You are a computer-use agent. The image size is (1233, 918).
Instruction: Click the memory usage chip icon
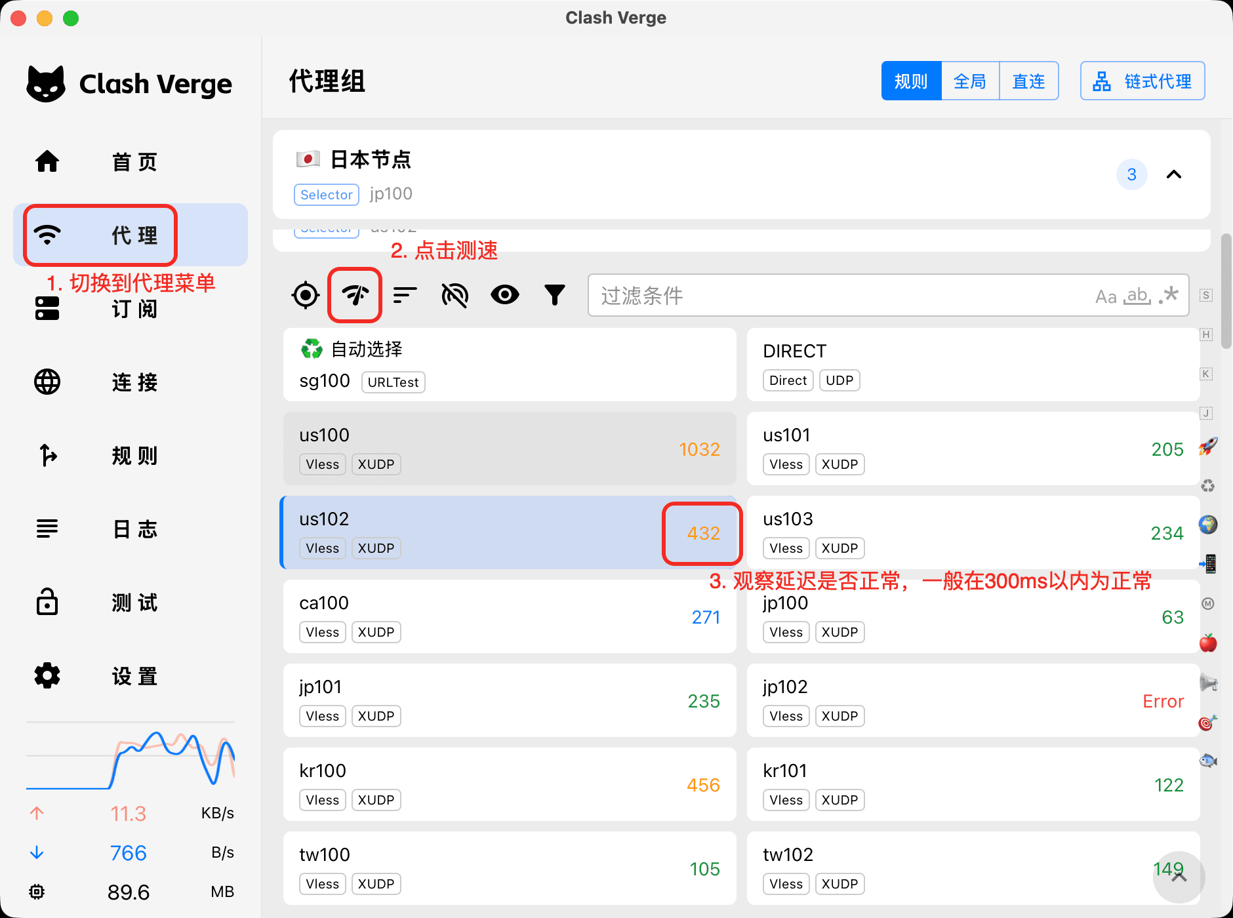coord(37,892)
